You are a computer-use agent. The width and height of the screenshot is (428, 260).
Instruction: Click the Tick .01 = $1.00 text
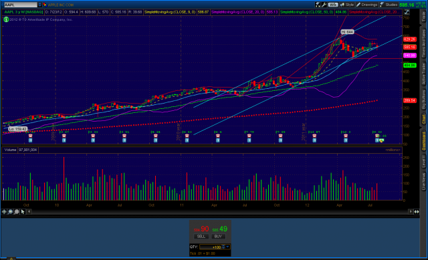(202, 253)
